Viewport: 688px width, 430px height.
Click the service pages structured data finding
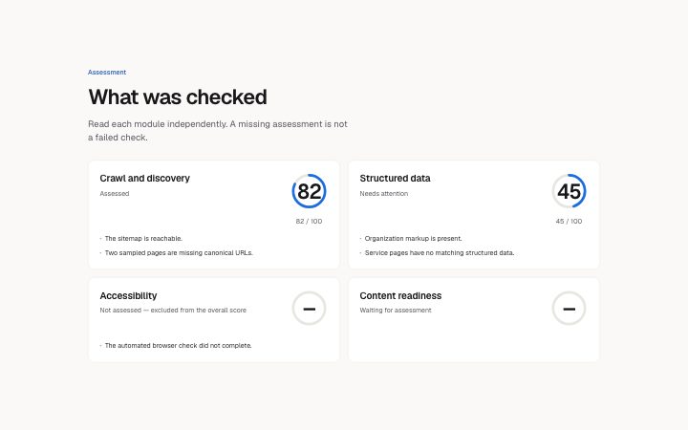pyautogui.click(x=440, y=252)
